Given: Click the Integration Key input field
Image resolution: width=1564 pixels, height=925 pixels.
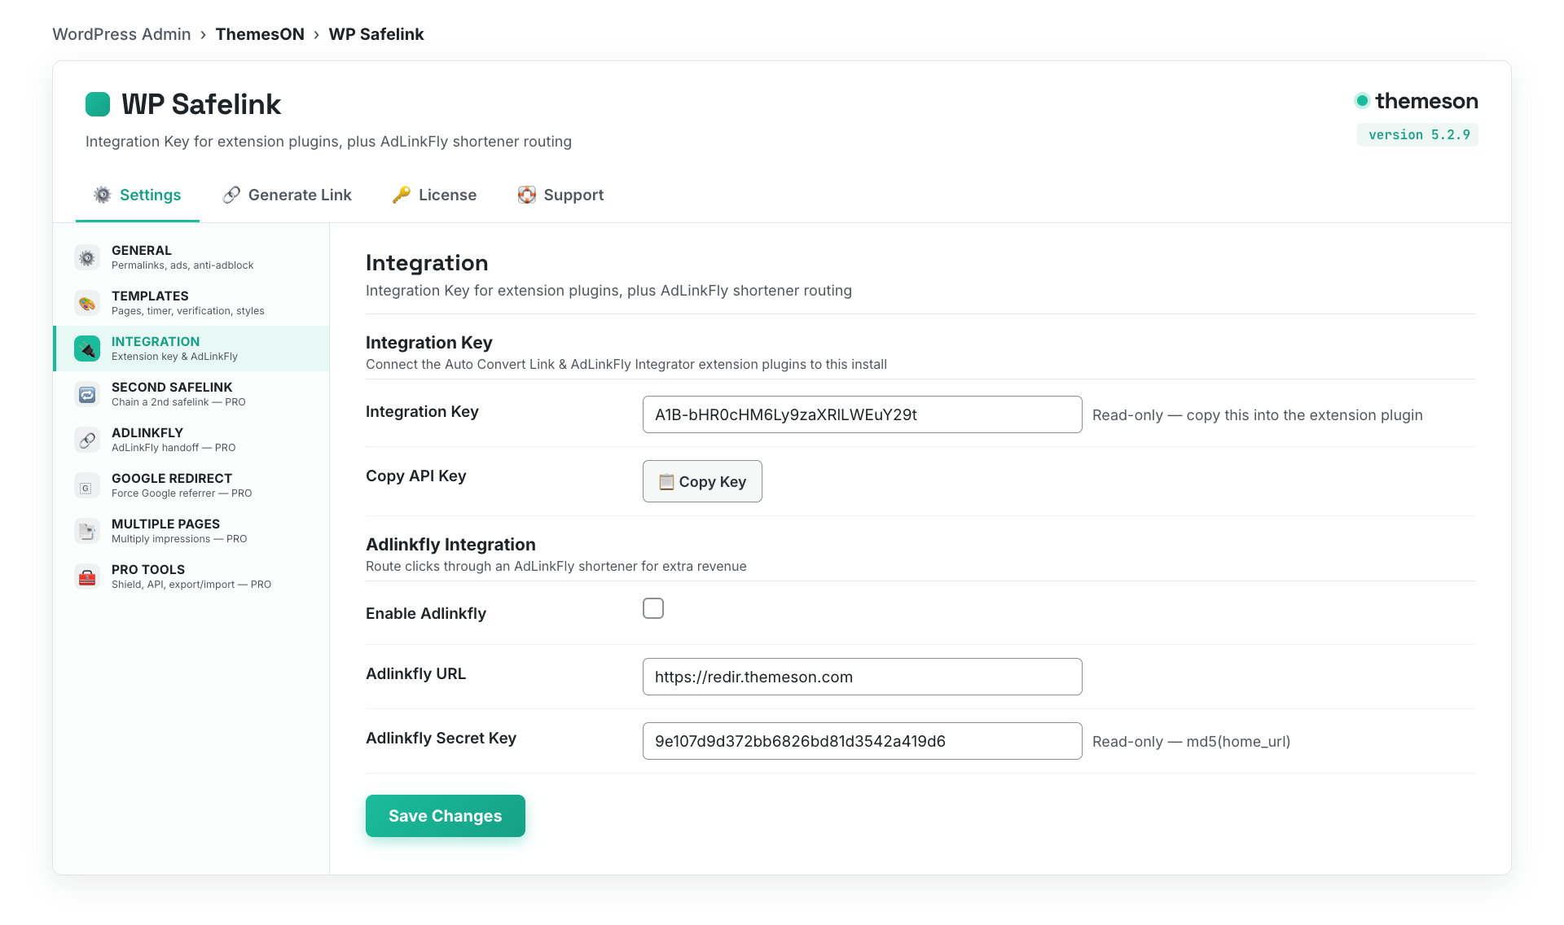Looking at the screenshot, I should click(x=862, y=414).
